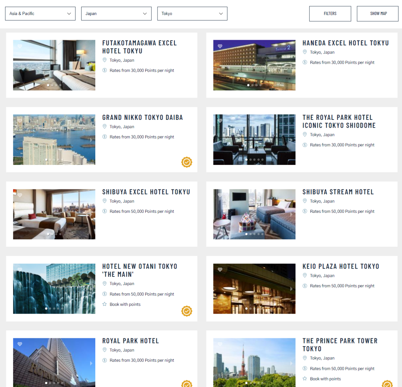Click star icon beside Hotel New Otani Book with points
This screenshot has width=402, height=387.
(105, 304)
